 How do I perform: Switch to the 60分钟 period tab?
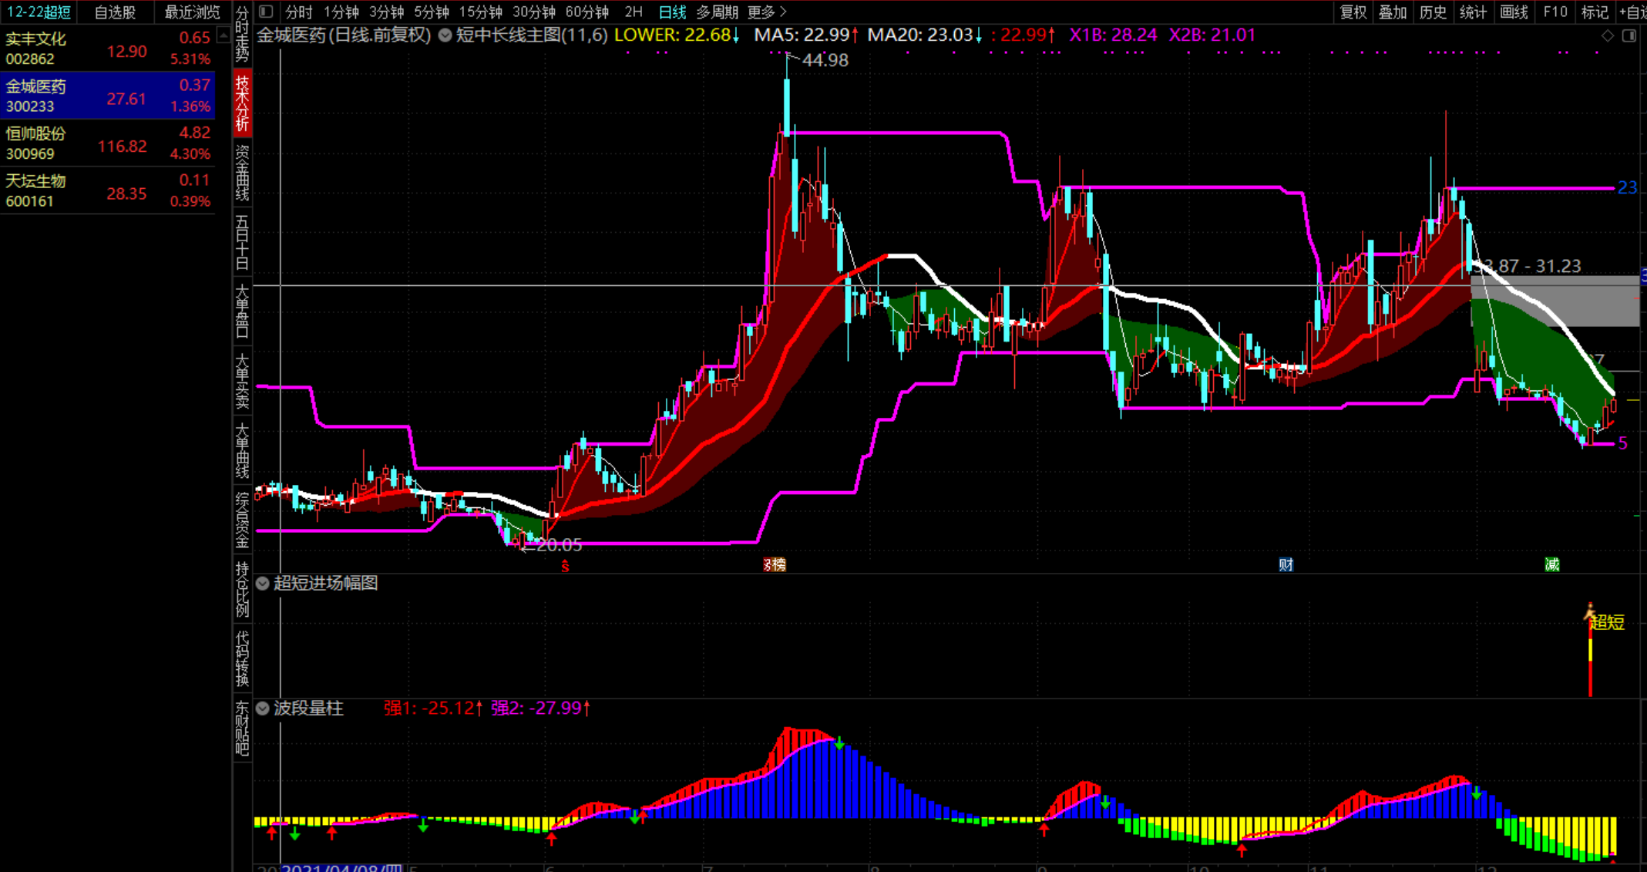pyautogui.click(x=587, y=12)
